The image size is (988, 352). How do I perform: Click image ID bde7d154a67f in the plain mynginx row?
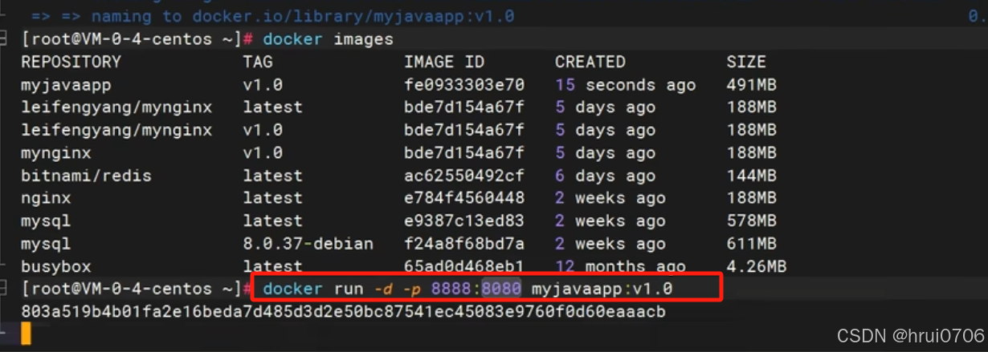[x=464, y=152]
